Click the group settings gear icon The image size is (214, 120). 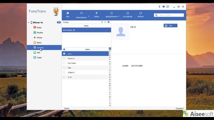coord(108,22)
